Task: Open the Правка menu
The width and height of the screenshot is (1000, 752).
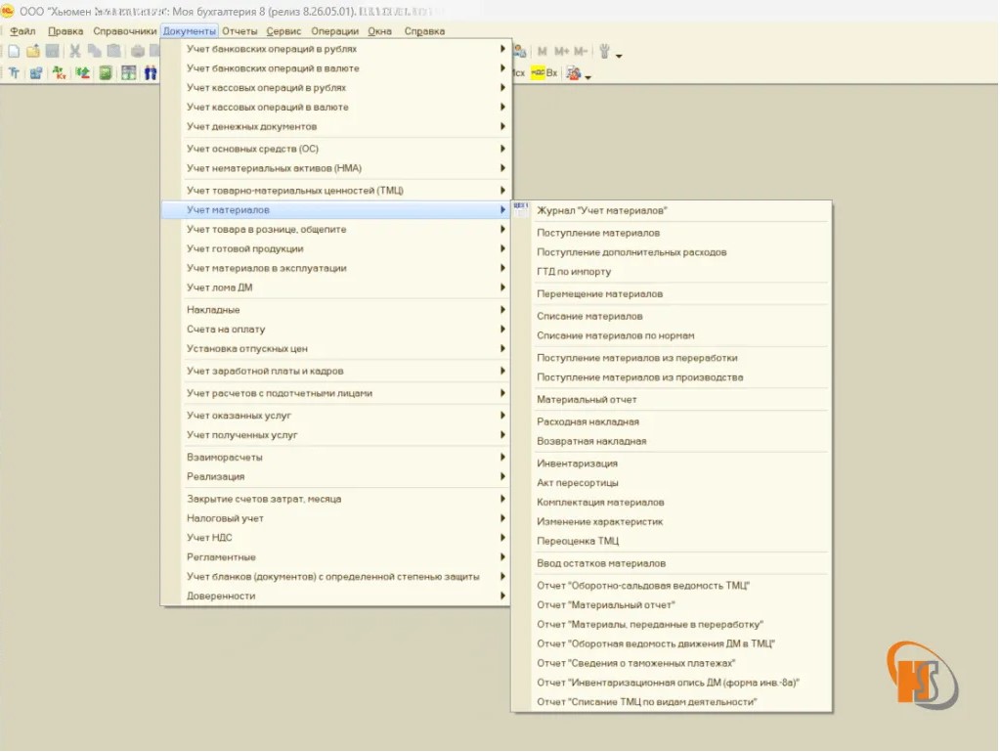Action: pyautogui.click(x=65, y=30)
